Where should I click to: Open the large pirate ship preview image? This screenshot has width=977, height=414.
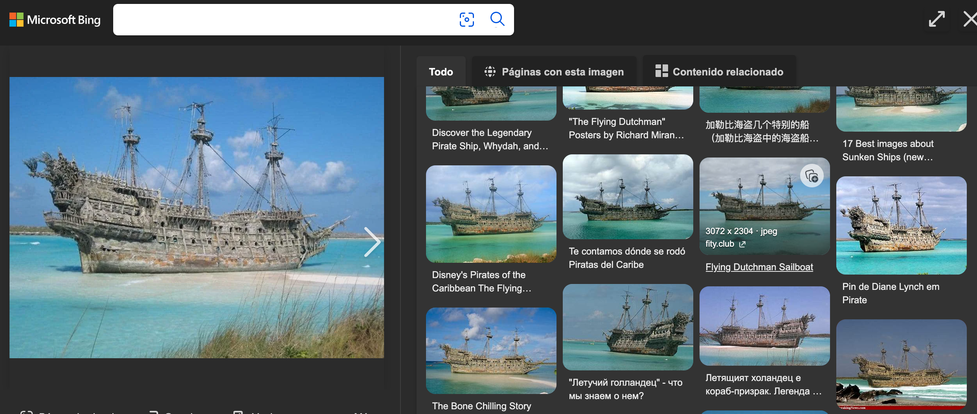197,217
